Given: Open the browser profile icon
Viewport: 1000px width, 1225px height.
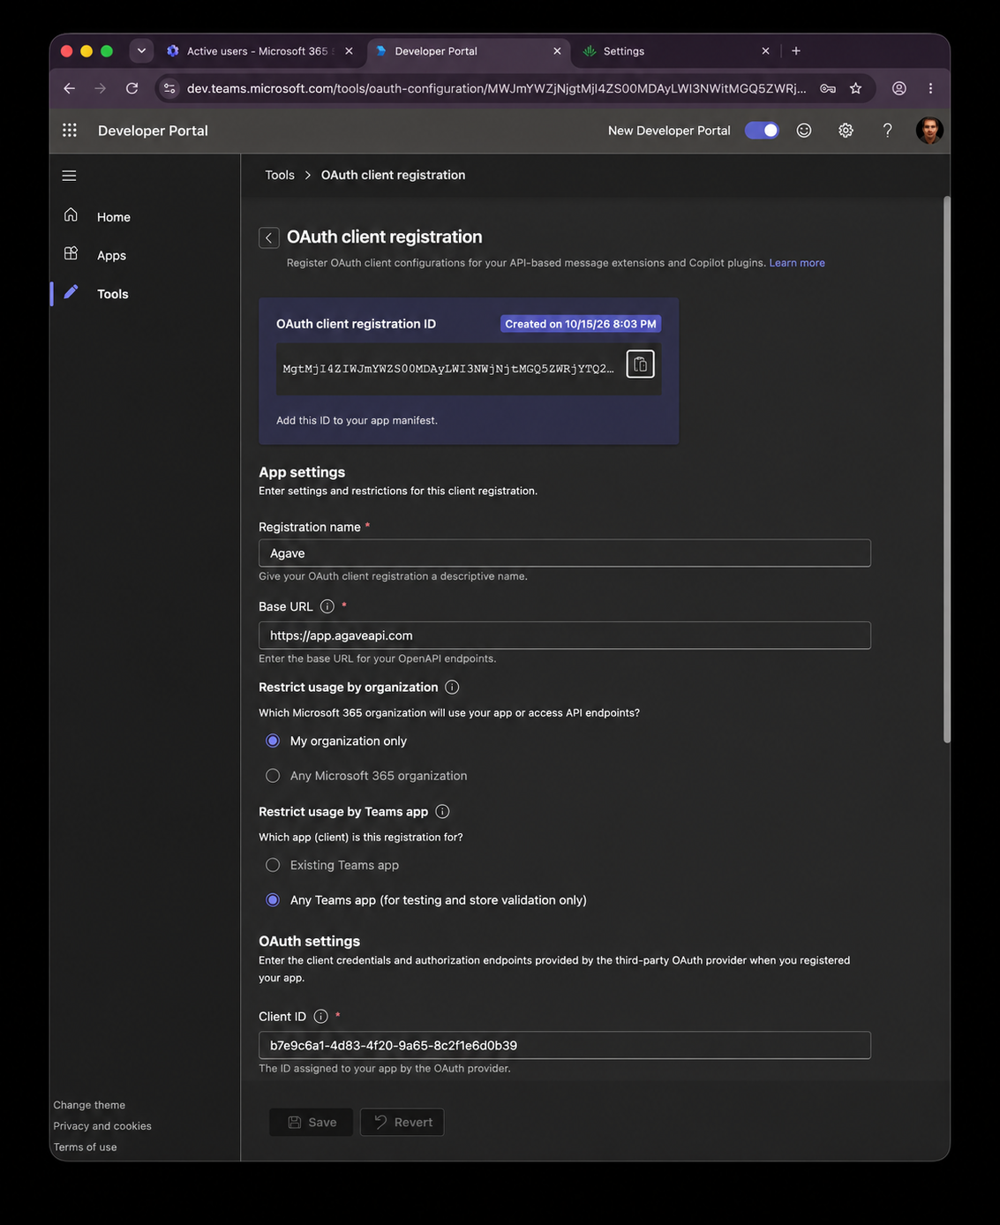Looking at the screenshot, I should (x=899, y=88).
